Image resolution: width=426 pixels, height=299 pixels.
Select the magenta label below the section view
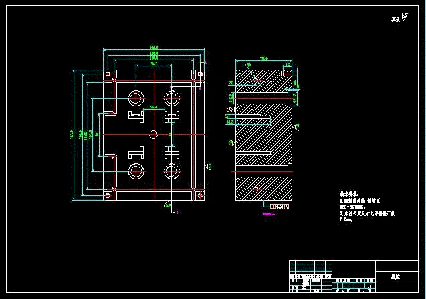click(269, 214)
